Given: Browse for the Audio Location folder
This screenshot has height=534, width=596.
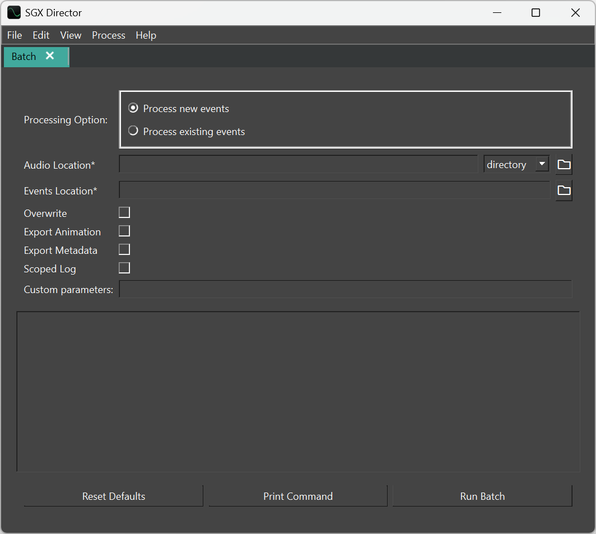Looking at the screenshot, I should click(x=564, y=165).
